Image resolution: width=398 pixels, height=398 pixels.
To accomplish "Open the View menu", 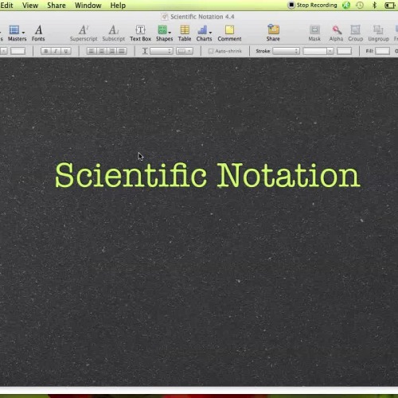I will (30, 6).
